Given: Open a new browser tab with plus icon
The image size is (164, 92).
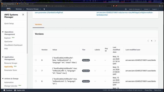Looking at the screenshot, I should click(33, 4).
